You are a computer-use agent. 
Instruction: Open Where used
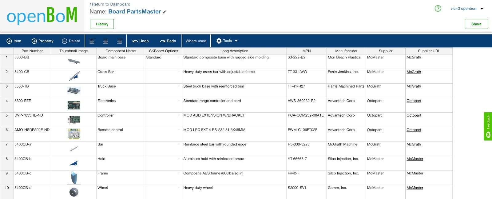tap(196, 41)
